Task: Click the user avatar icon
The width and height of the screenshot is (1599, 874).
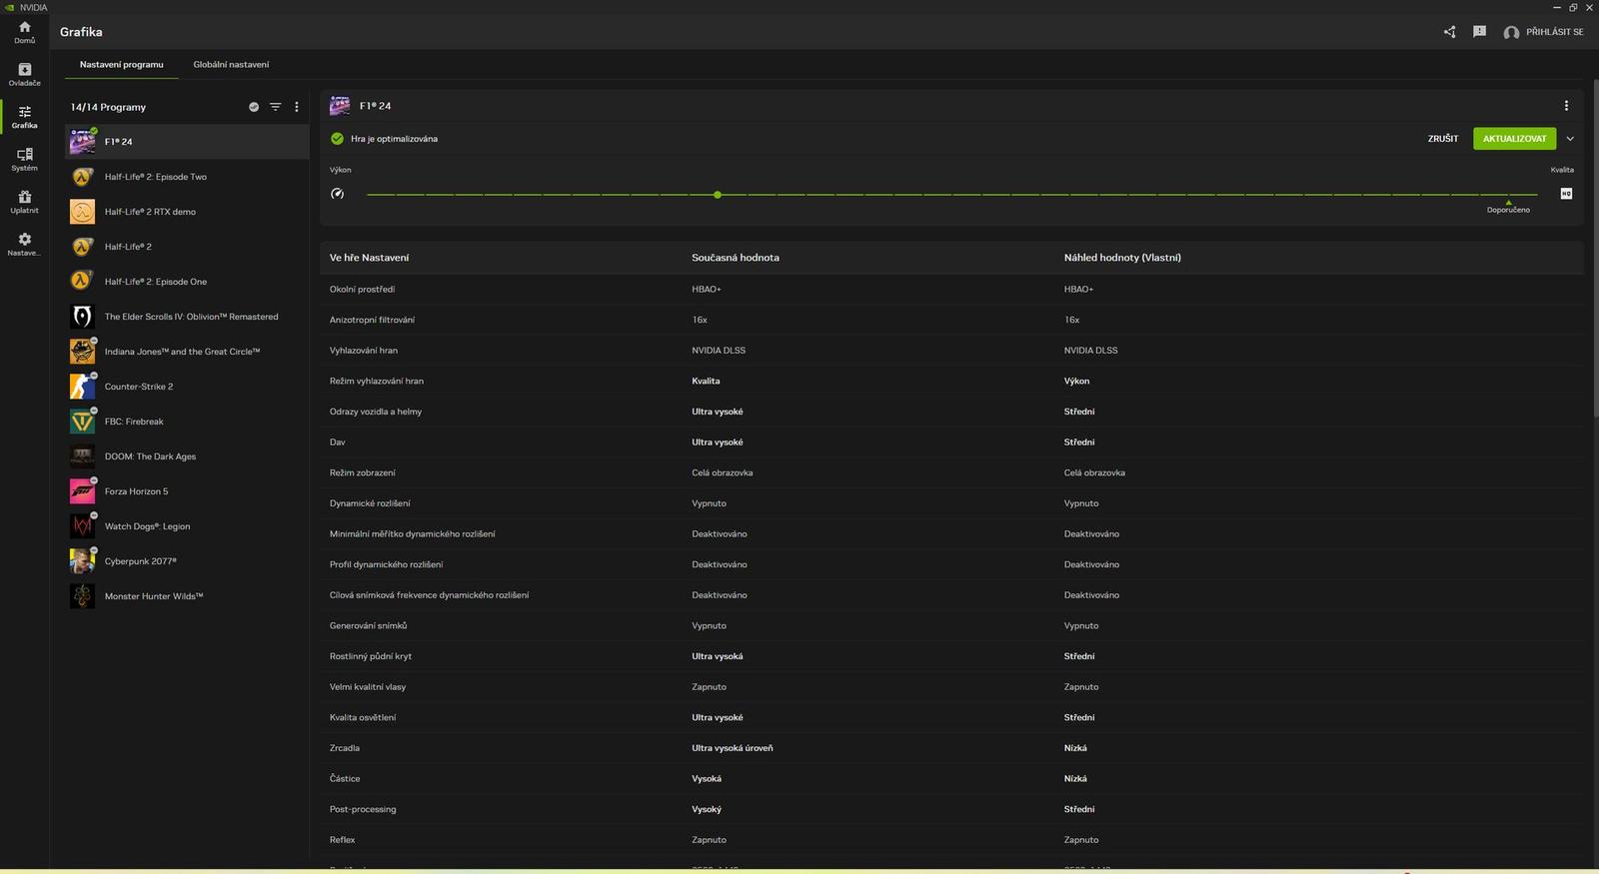Action: [x=1511, y=32]
